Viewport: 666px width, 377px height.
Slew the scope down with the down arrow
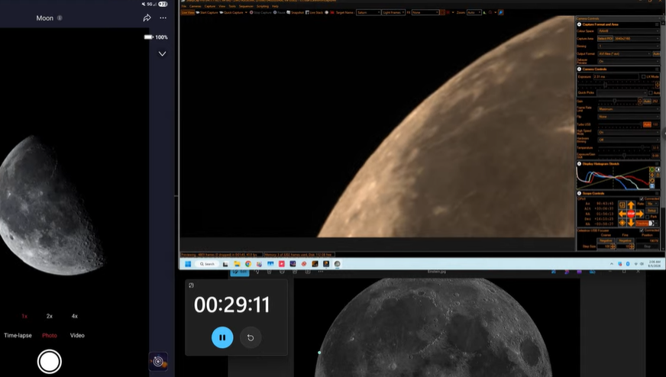631,223
